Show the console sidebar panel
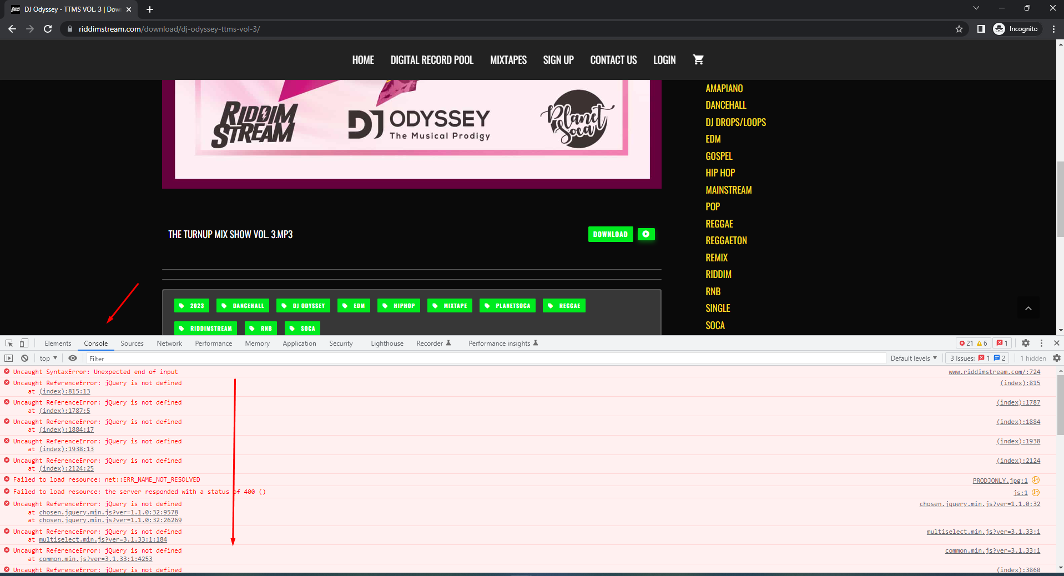 pyautogui.click(x=9, y=358)
